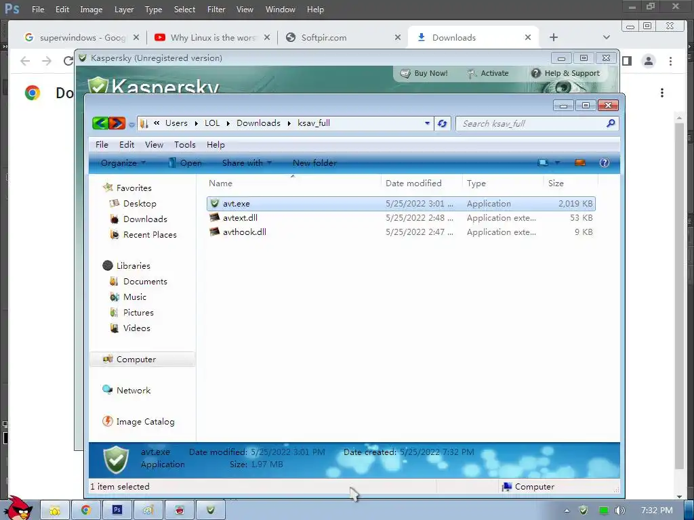The height and width of the screenshot is (520, 694).
Task: Open Explorer View menu
Action: [x=154, y=145]
